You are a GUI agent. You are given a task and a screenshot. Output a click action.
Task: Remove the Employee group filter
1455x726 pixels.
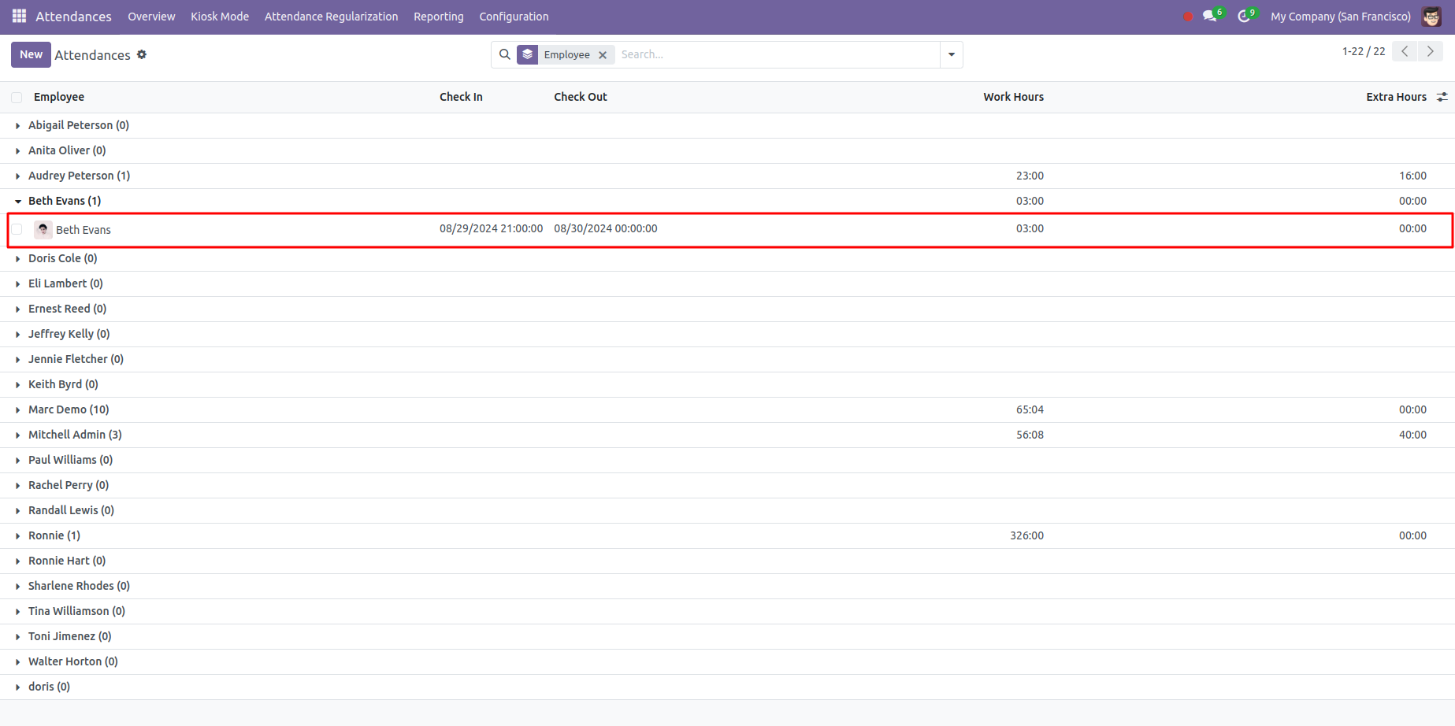[603, 55]
